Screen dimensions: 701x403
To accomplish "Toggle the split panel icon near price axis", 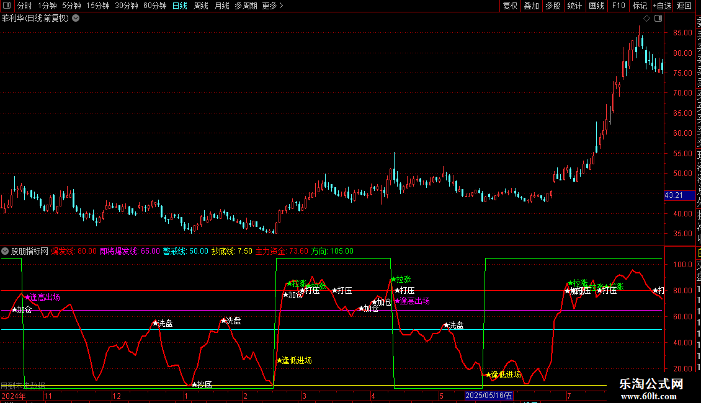I will click(658, 19).
